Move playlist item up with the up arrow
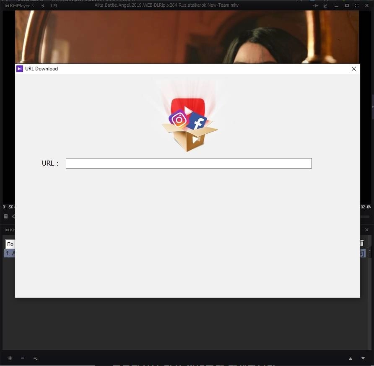 351,358
